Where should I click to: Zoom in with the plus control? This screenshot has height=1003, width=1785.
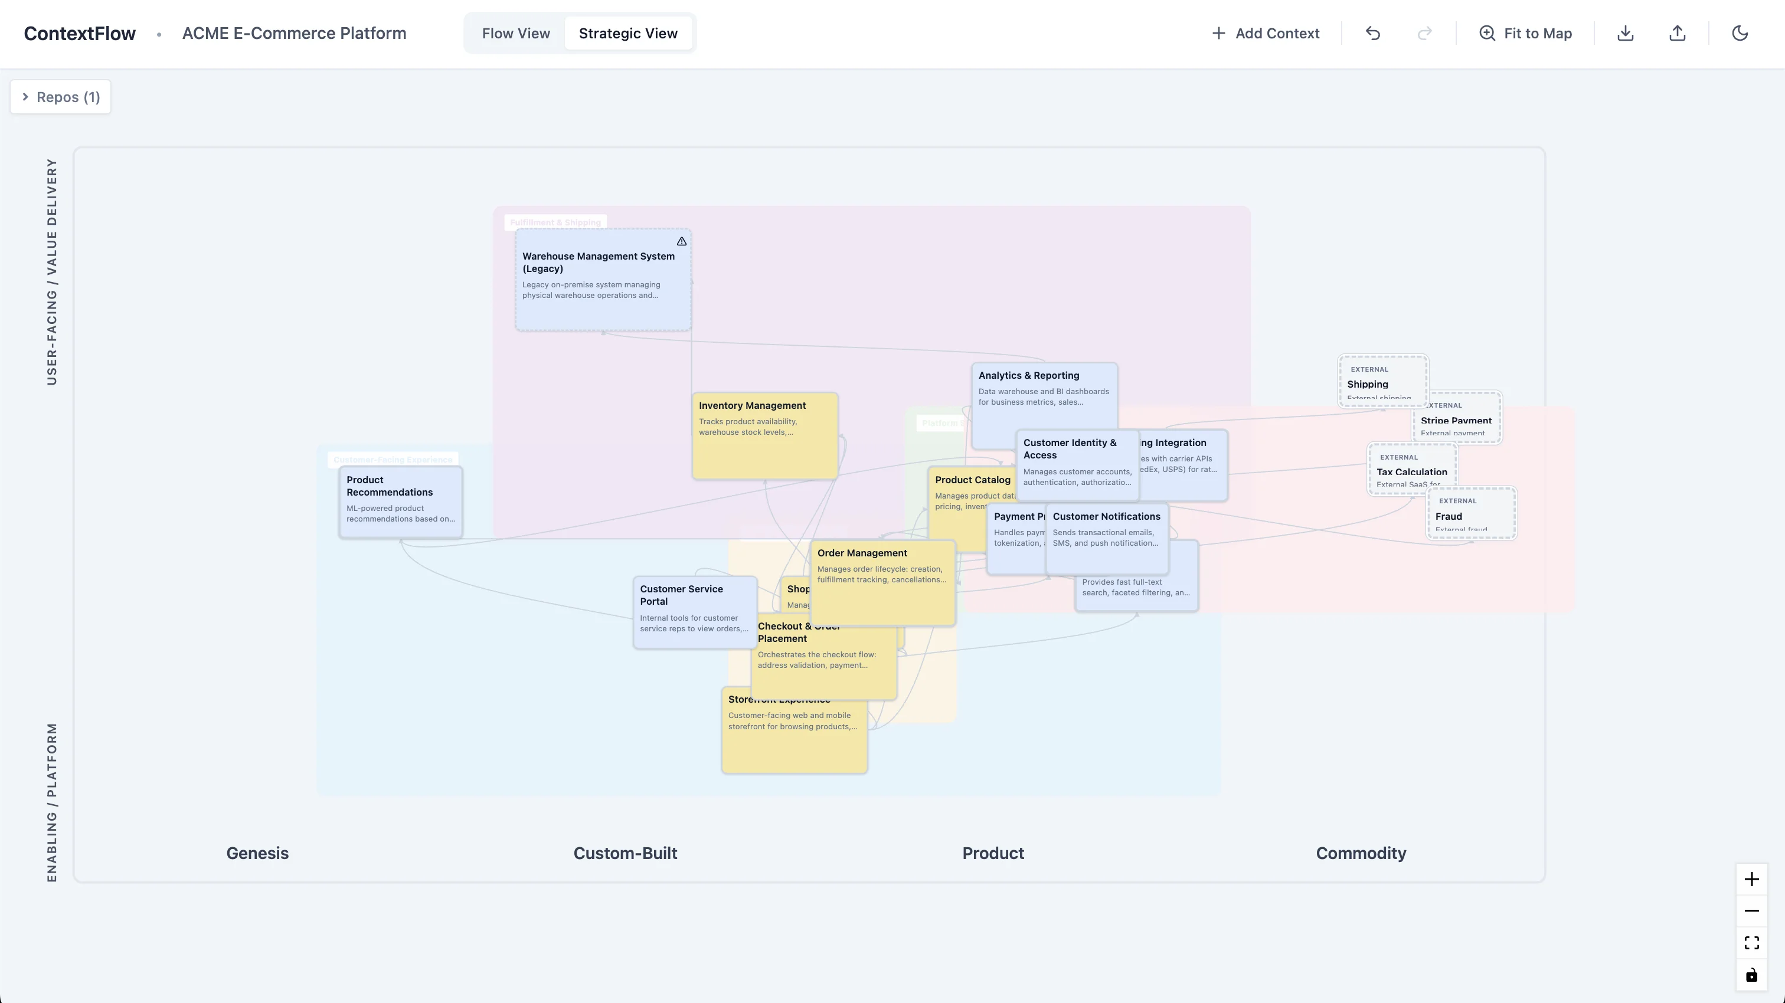(1751, 879)
